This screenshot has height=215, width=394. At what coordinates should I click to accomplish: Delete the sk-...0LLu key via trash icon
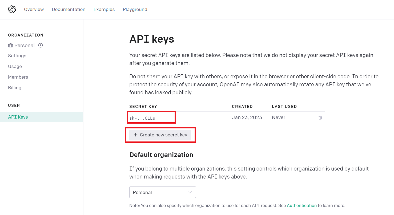(320, 117)
